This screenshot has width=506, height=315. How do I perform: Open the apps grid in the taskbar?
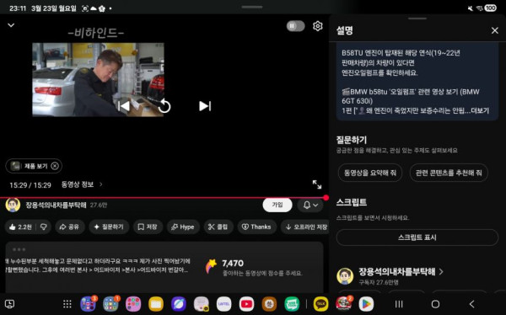point(67,304)
